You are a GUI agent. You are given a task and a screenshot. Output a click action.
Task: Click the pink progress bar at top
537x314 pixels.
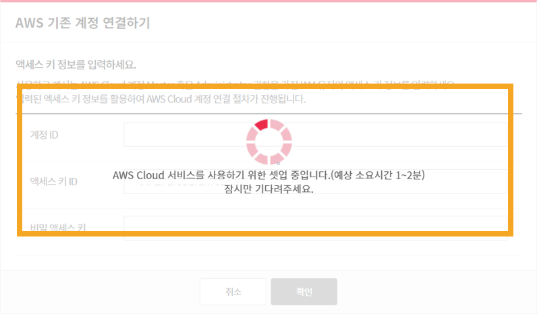pos(268,1)
